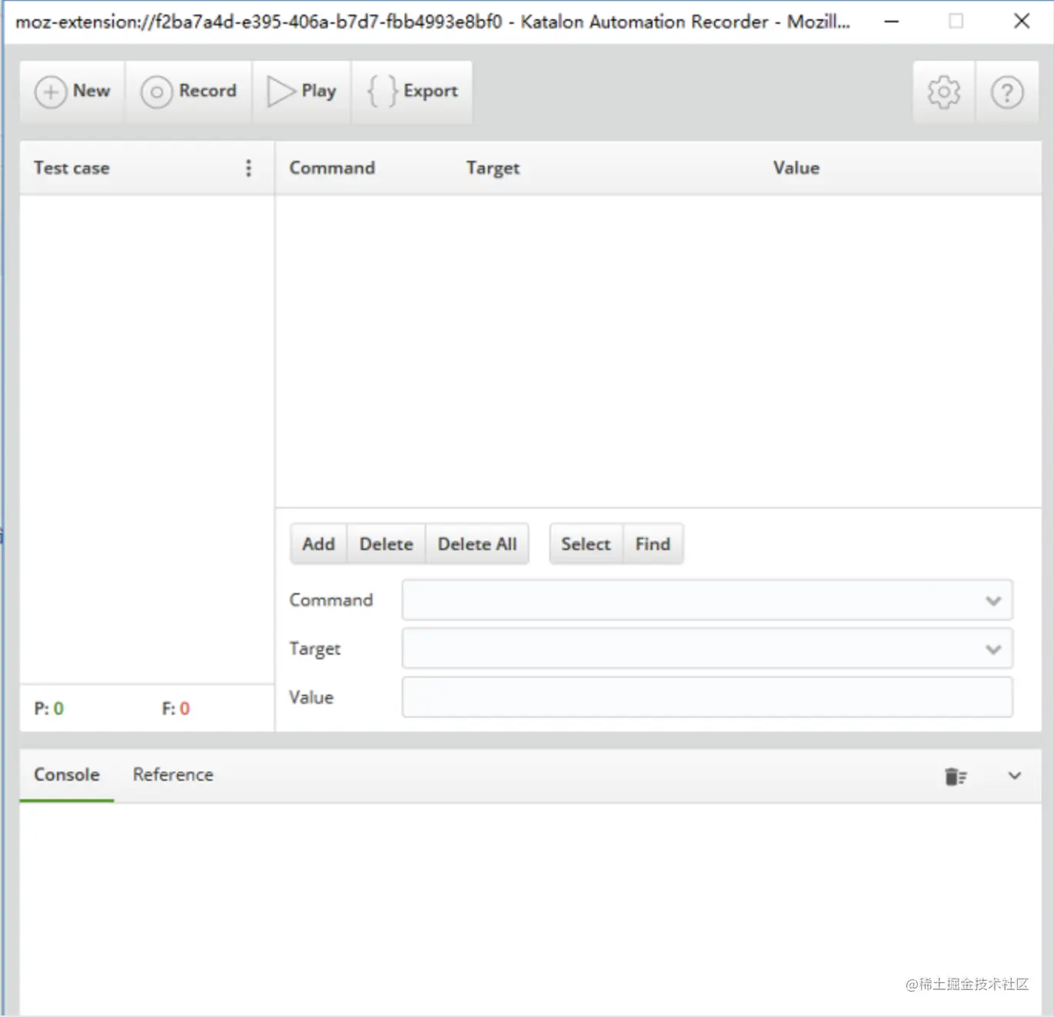Viewport: 1054px width, 1017px height.
Task: Open the Export script option
Action: pyautogui.click(x=412, y=92)
